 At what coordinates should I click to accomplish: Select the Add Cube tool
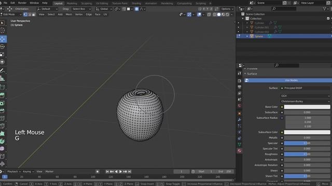(x=3, y=87)
